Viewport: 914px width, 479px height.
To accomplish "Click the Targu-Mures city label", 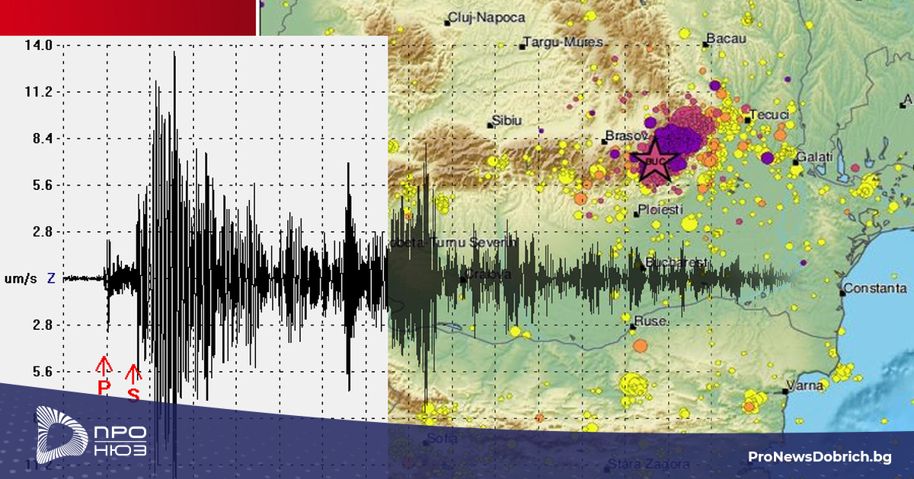I will (566, 43).
